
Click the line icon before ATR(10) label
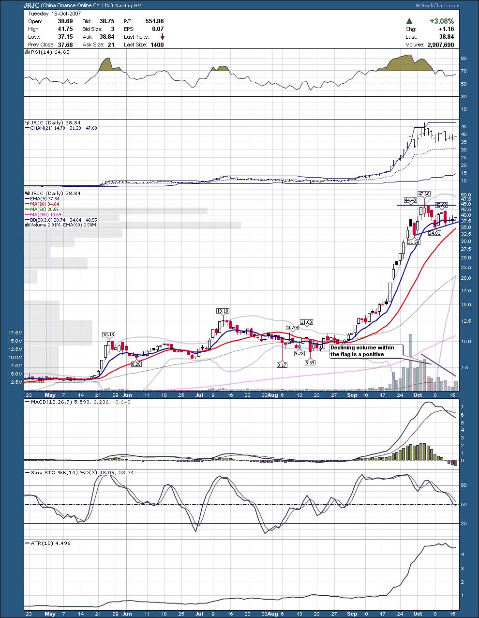(x=27, y=543)
